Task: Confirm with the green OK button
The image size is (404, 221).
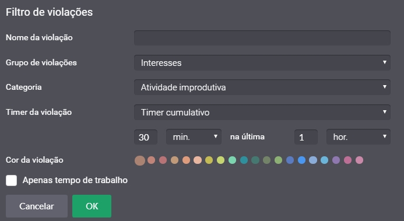Action: tap(92, 206)
